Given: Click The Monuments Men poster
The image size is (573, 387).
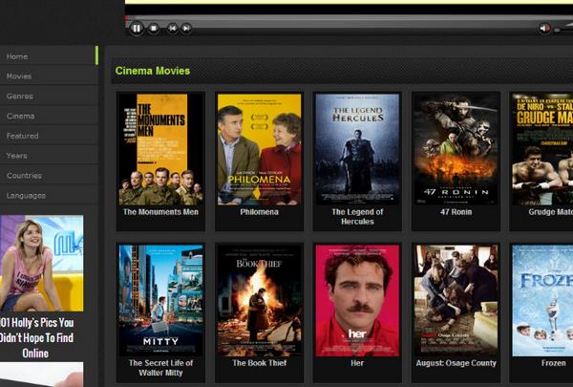Looking at the screenshot, I should point(160,149).
